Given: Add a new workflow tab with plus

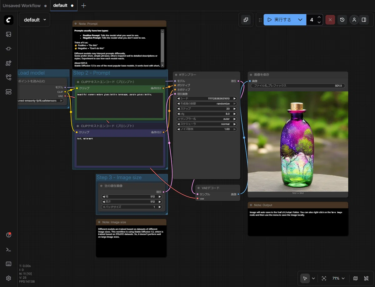Looking at the screenshot, I should click(x=83, y=6).
